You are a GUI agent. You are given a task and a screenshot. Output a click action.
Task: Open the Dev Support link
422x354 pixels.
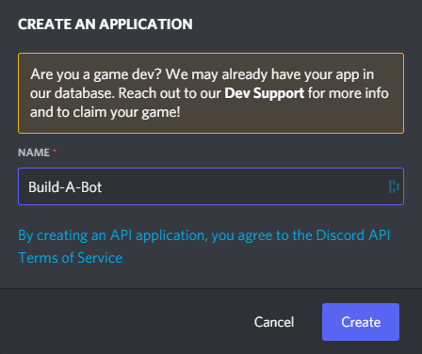pyautogui.click(x=264, y=93)
